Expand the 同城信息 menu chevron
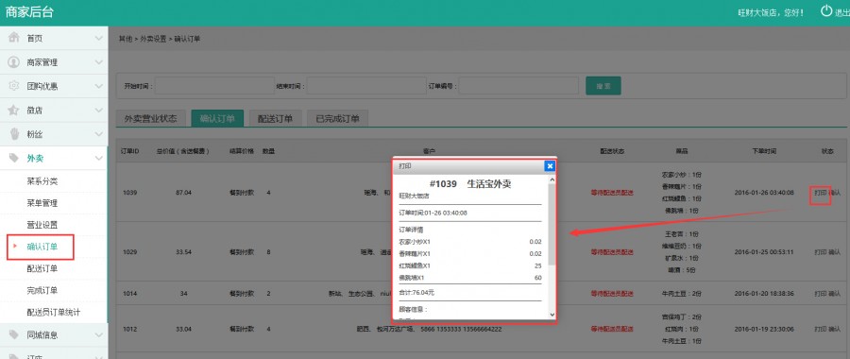Image resolution: width=850 pixels, height=359 pixels. (x=98, y=334)
